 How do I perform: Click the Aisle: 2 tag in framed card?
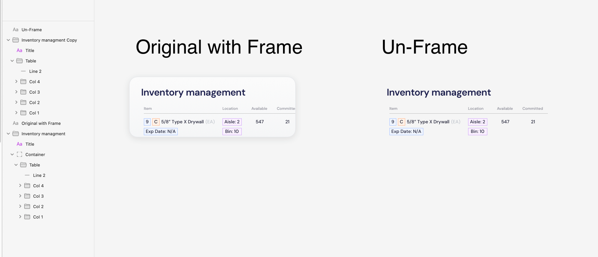[x=232, y=122]
